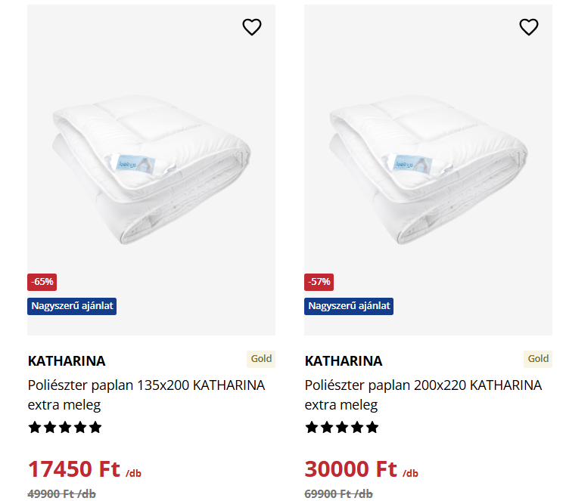Click the 30000 Ft sale price
Viewport: 563px width, 501px height.
tap(351, 469)
